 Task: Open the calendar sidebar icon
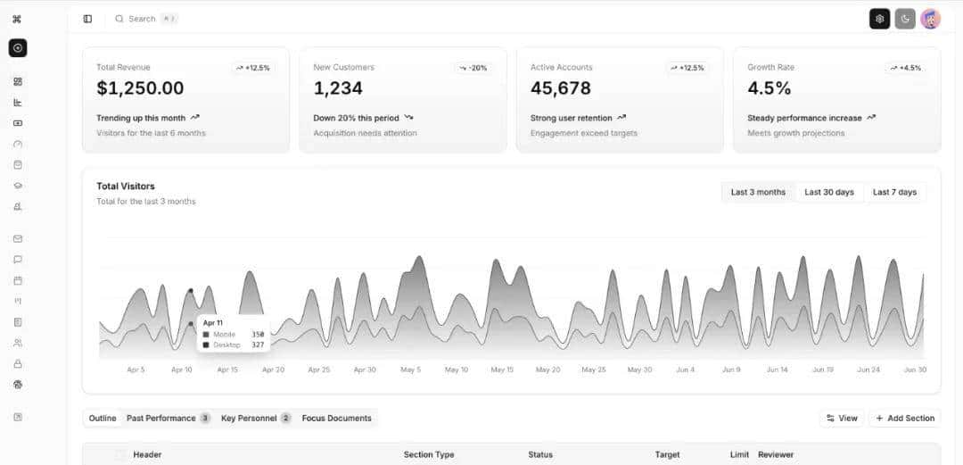[x=18, y=280]
